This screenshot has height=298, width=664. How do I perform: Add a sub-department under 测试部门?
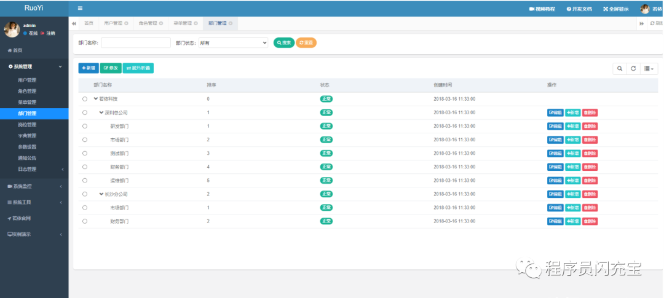pos(573,153)
